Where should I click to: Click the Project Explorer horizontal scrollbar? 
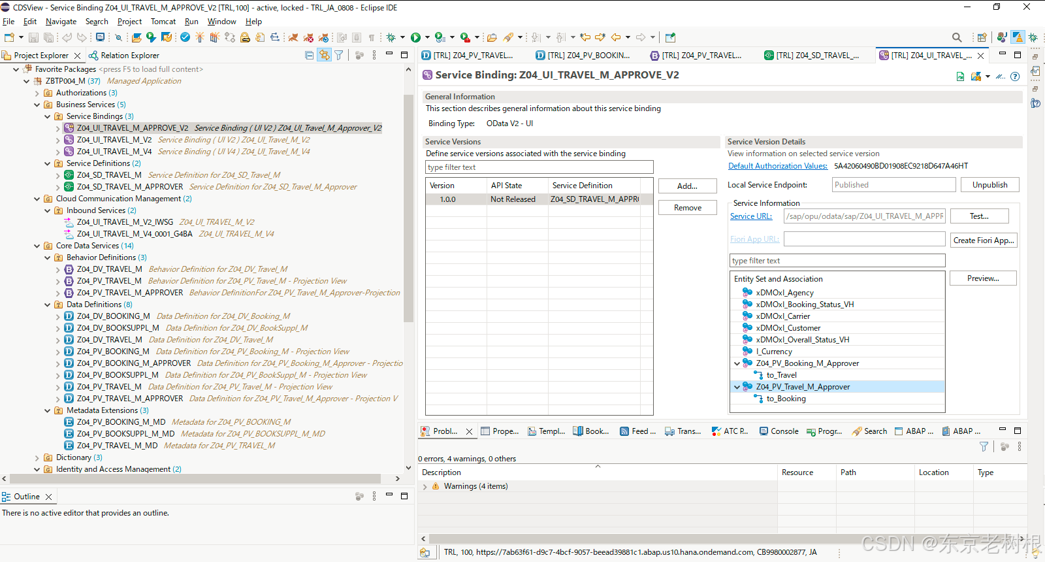196,478
